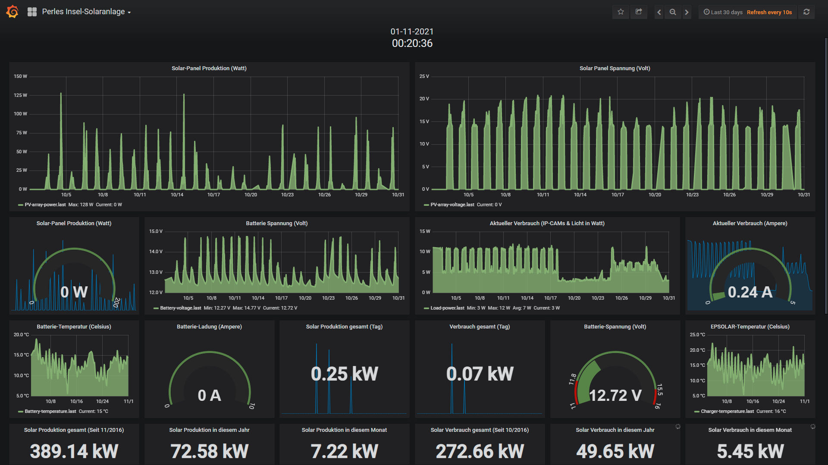Click the Grafana logo icon
Viewport: 828px width, 465px height.
[x=13, y=12]
